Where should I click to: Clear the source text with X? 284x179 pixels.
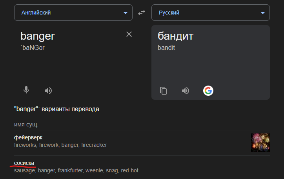pyautogui.click(x=129, y=34)
